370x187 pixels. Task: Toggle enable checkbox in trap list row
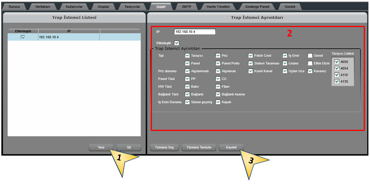point(23,37)
